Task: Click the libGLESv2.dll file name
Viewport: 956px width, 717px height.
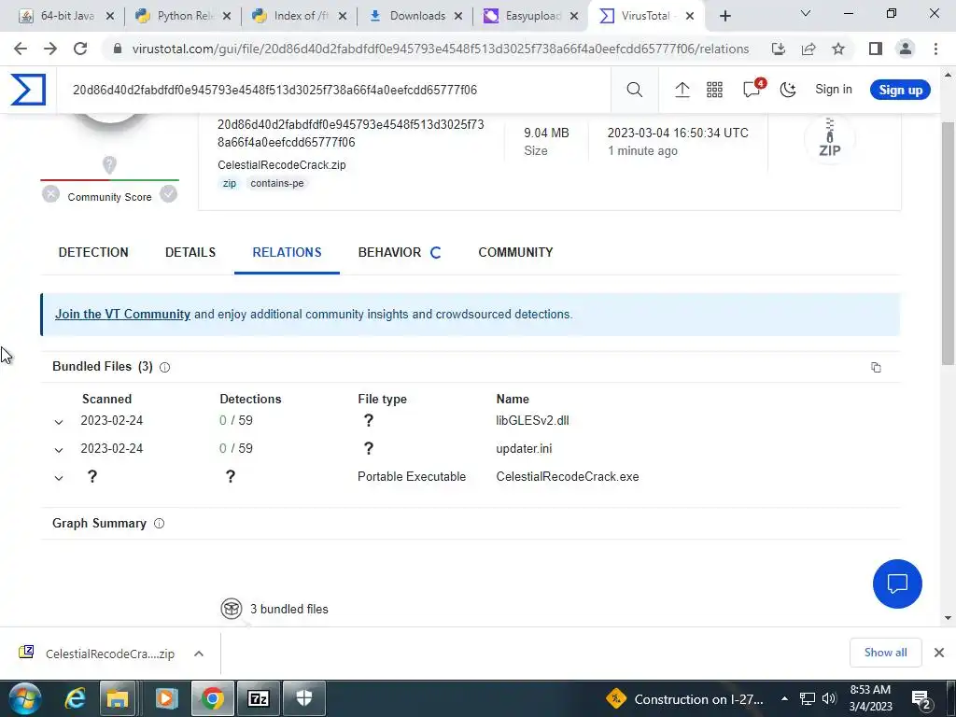Action: (x=532, y=421)
